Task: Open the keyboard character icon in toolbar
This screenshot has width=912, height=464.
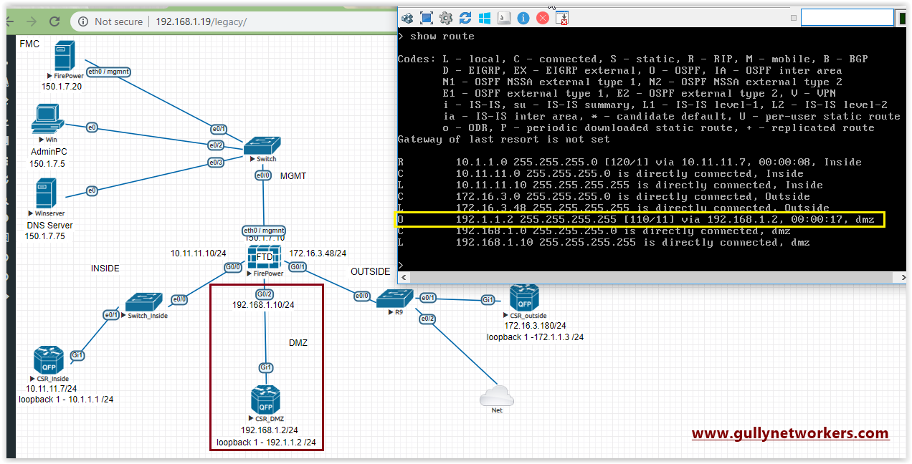Action: [503, 17]
